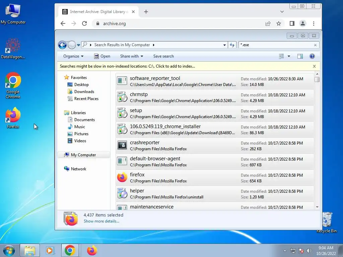Viewport: 343px width, 257px height.
Task: Click Chrome back button
Action: [x=63, y=24]
